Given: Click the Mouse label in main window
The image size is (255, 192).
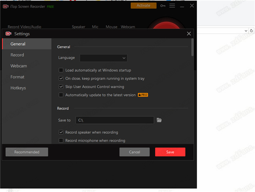Looking at the screenshot, I should 111,27.
